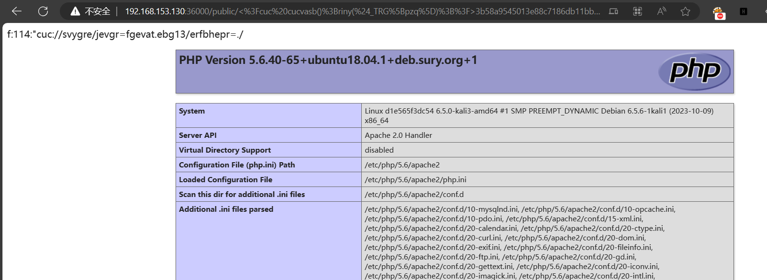The image size is (767, 280).
Task: Click the PHP Version 5.6.40 heading
Action: [x=328, y=60]
